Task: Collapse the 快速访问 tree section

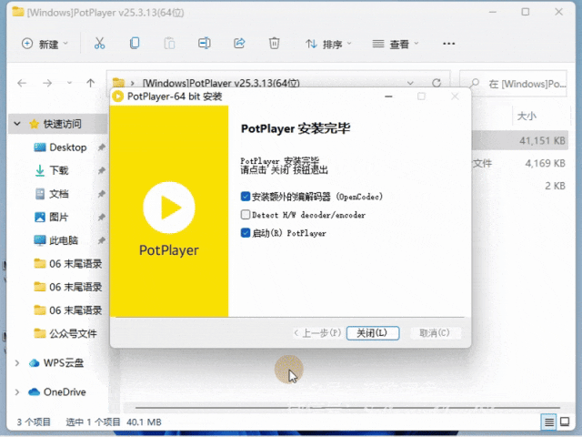Action: point(17,124)
